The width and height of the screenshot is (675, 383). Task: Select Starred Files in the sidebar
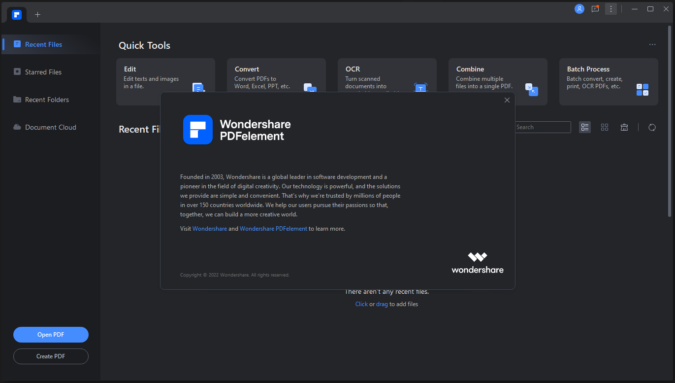(51, 72)
